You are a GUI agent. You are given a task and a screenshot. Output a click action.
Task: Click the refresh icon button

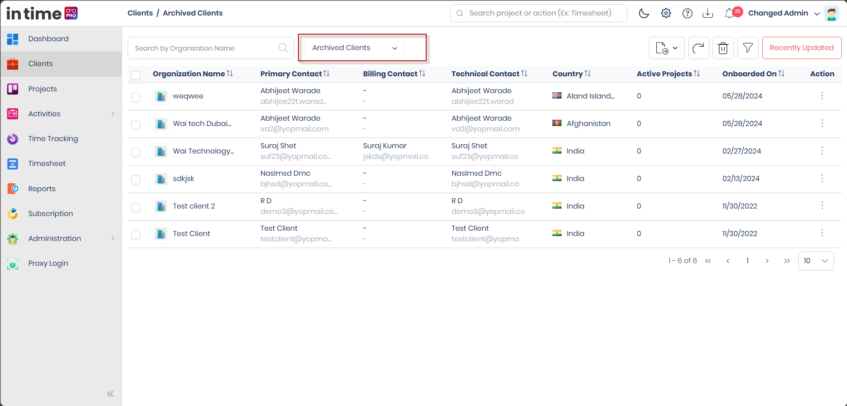coord(698,48)
